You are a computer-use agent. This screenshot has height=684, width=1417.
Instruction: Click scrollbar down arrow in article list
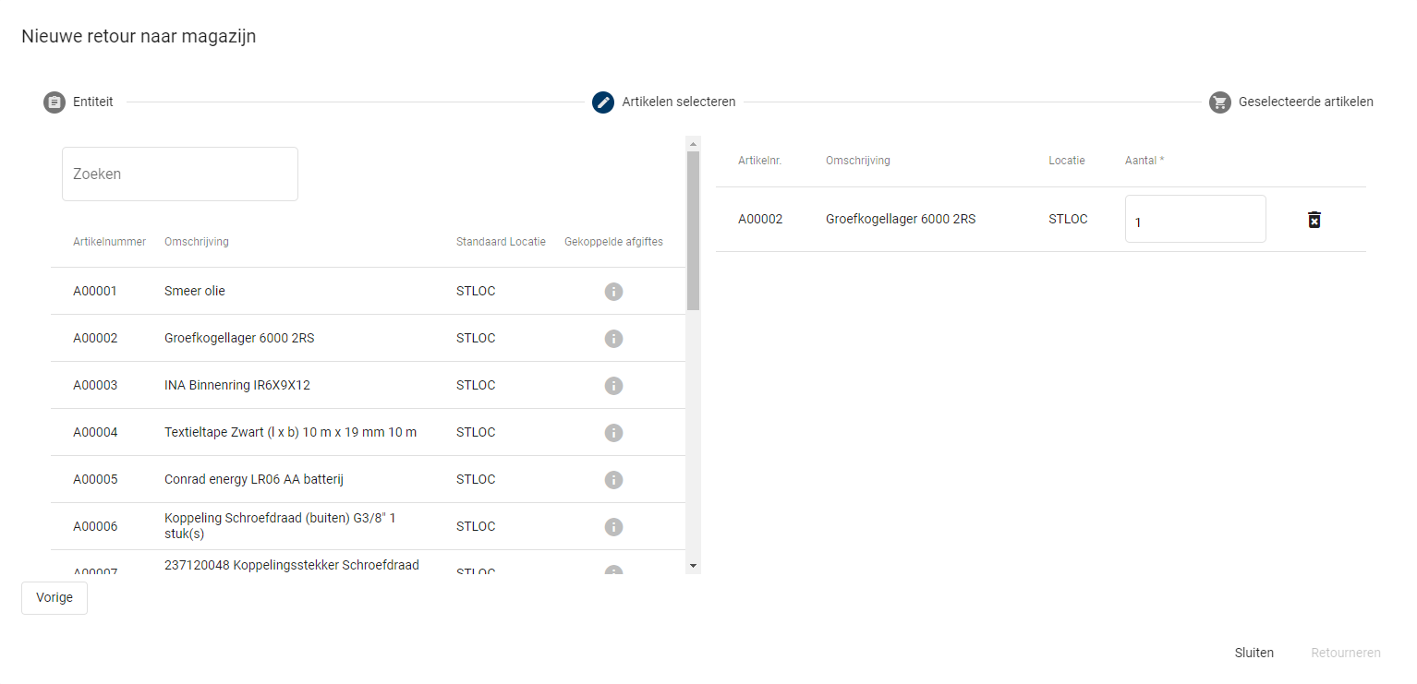[x=693, y=565]
